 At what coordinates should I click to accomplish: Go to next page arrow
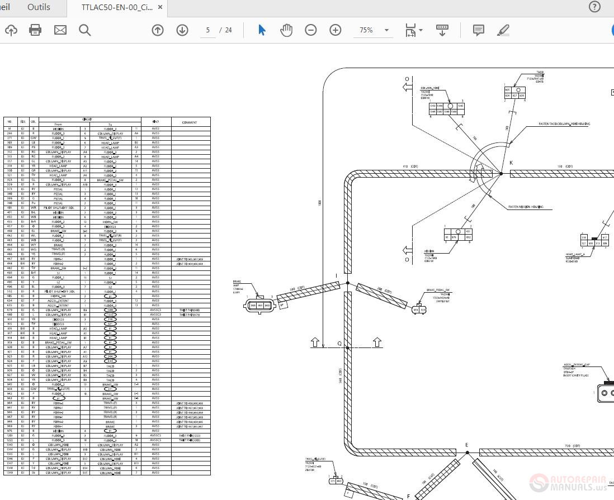182,30
